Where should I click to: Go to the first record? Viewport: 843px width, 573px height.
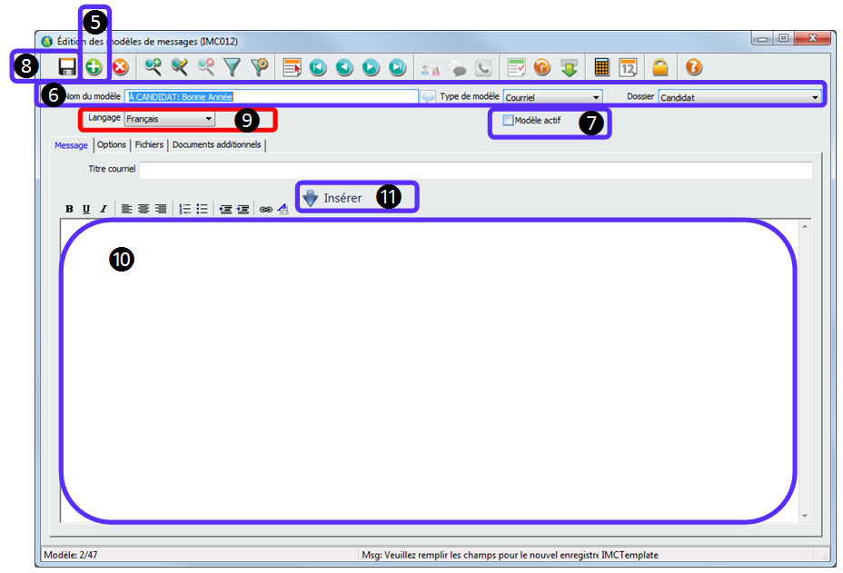coord(318,67)
